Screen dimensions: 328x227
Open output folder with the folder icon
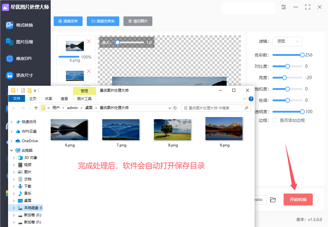point(273,200)
